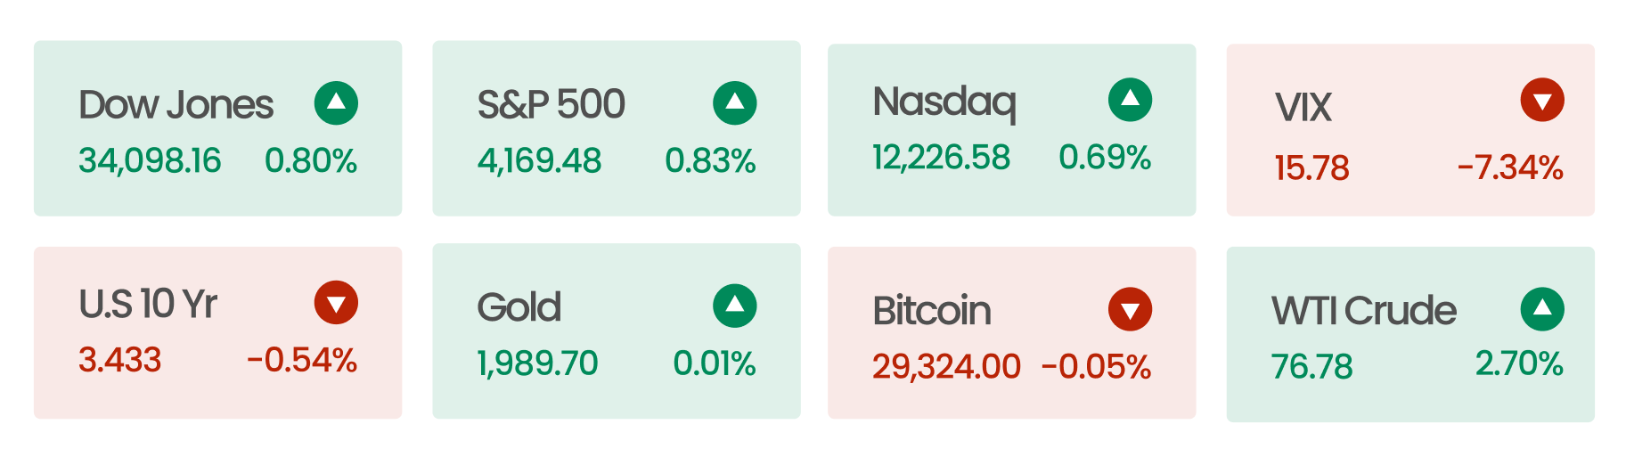Select the VIX card title

(x=1303, y=108)
